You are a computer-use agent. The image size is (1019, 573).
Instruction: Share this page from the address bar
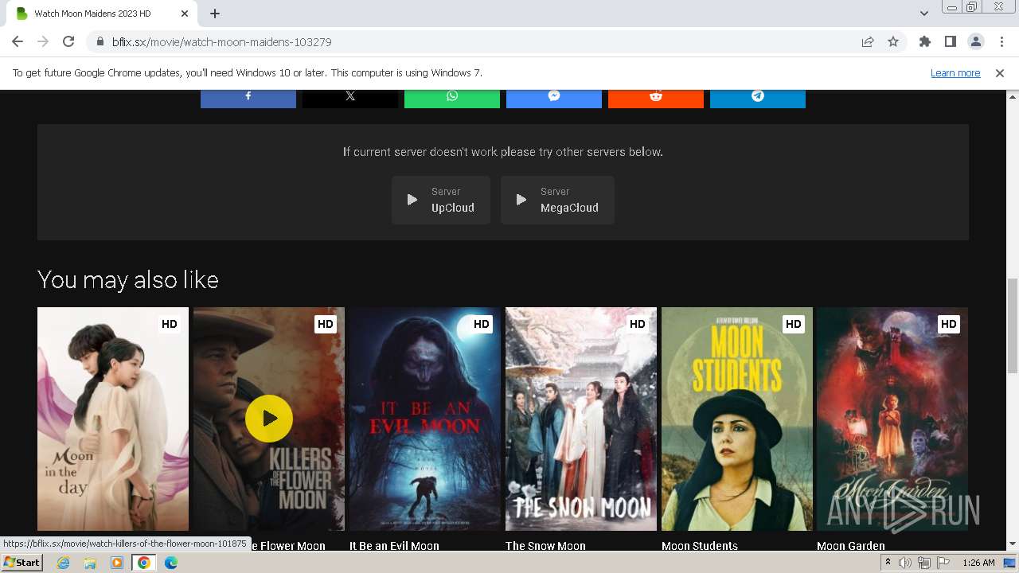coord(868,41)
